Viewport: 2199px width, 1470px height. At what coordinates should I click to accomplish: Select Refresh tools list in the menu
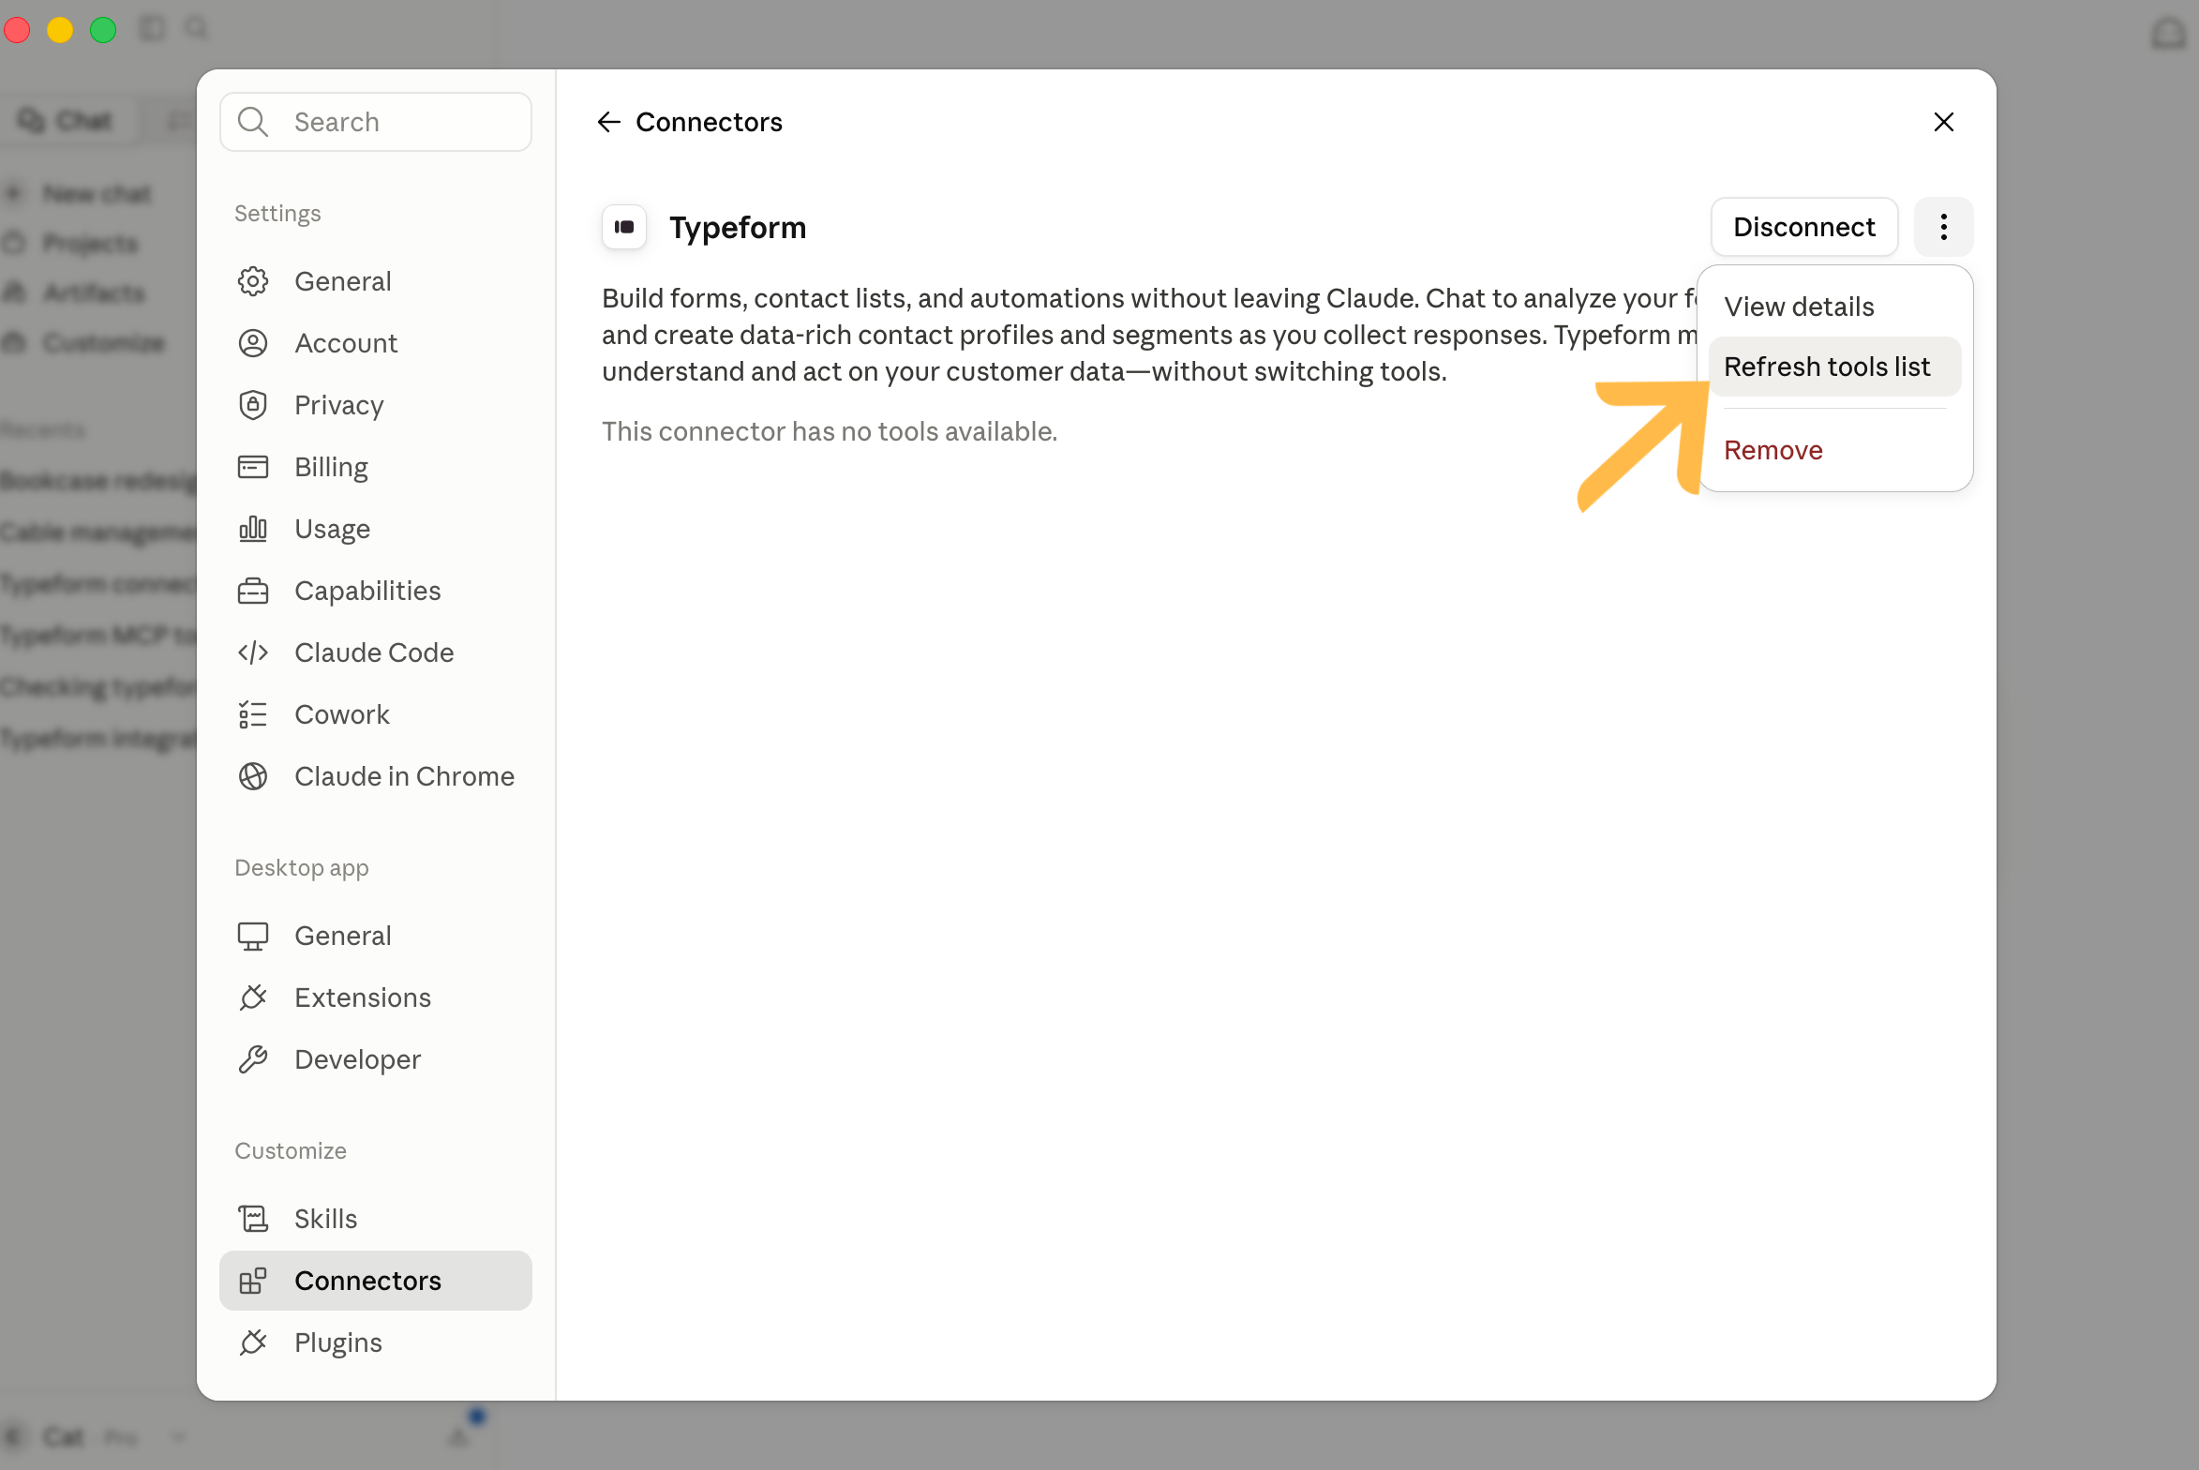tap(1835, 367)
